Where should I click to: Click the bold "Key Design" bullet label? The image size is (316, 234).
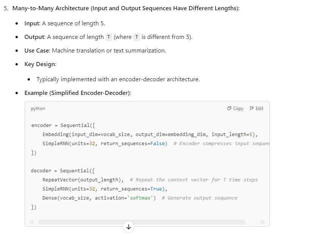pos(40,64)
